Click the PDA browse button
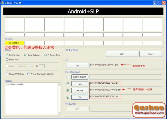This screenshot has width=167, height=119. 80,84
